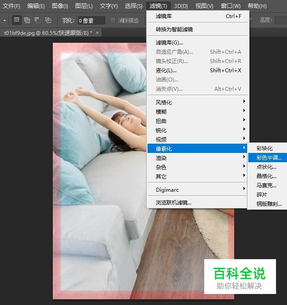Viewport: 287px width, 305px height.
Task: Click the 高度 height input field
Action: tap(281, 20)
